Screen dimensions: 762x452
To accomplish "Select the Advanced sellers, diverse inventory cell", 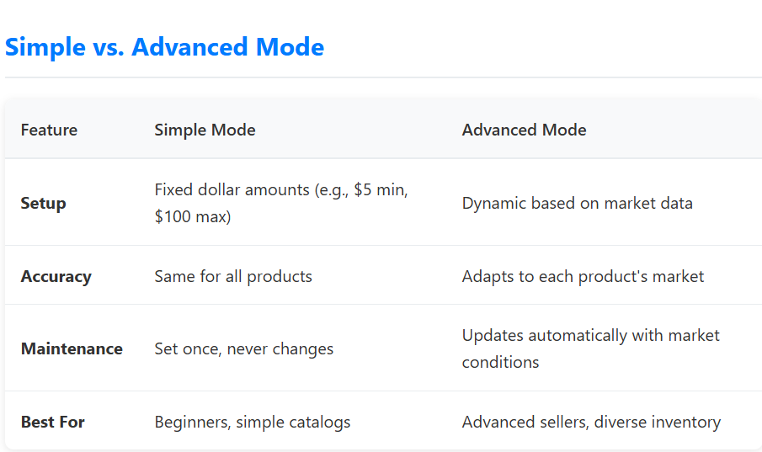I will (x=591, y=422).
